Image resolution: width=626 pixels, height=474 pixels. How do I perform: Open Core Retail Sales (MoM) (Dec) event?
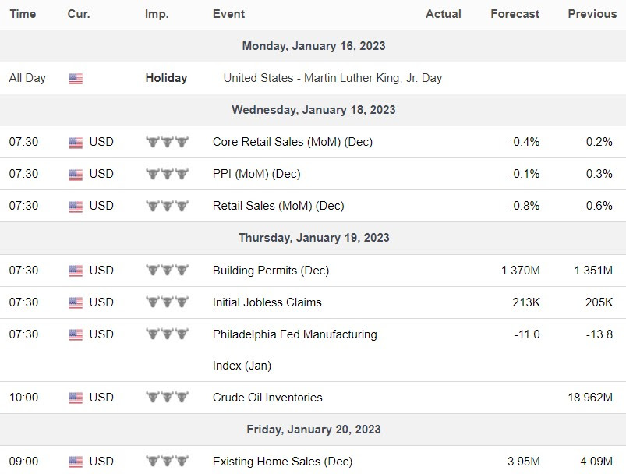click(x=292, y=142)
